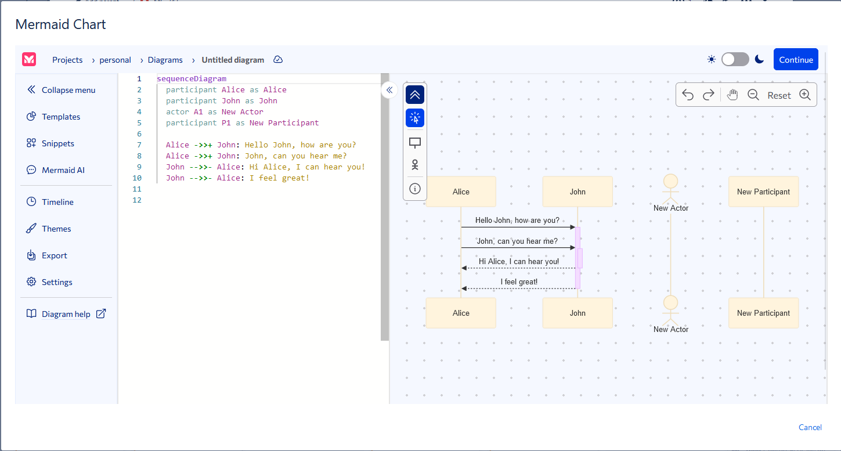
Task: Open Settings in sidebar
Action: tap(49, 282)
